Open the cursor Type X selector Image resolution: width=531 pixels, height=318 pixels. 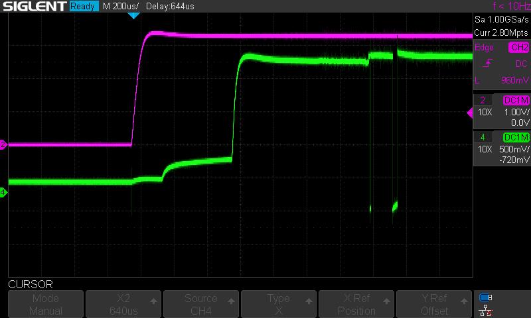[279, 304]
